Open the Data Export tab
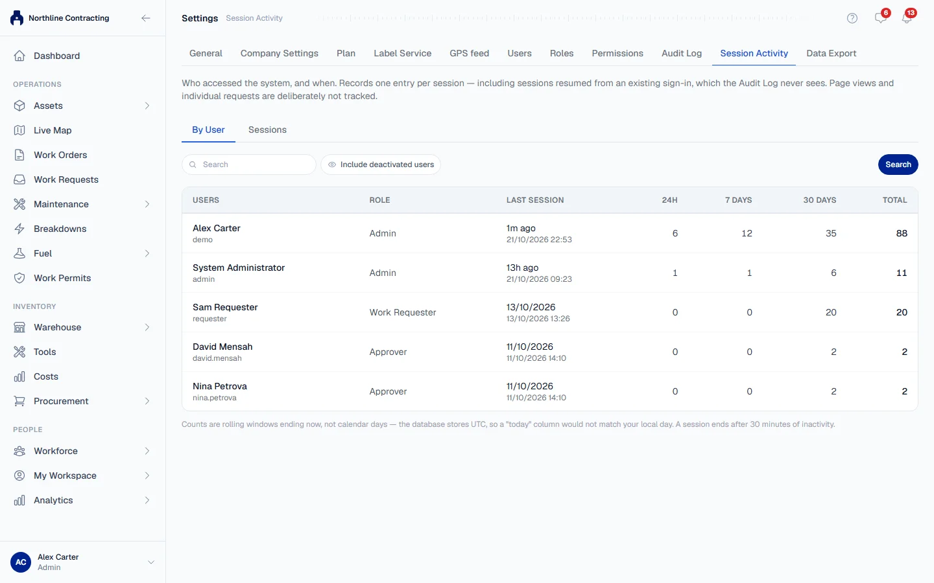 coord(832,53)
